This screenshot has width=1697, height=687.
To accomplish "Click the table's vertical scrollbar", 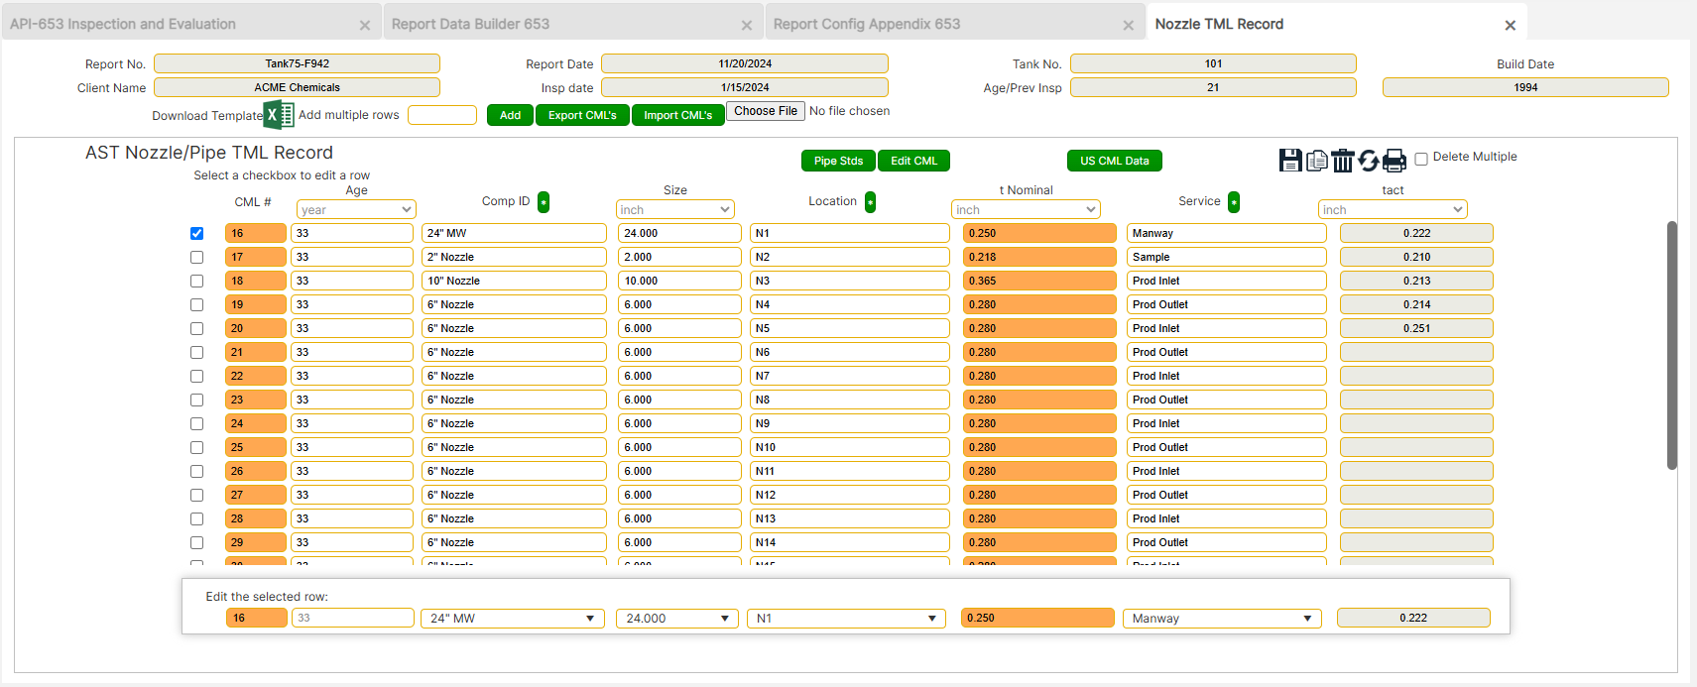I will 1671,345.
